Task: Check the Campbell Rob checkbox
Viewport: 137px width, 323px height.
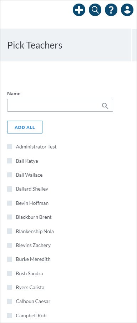Action: coord(10,316)
